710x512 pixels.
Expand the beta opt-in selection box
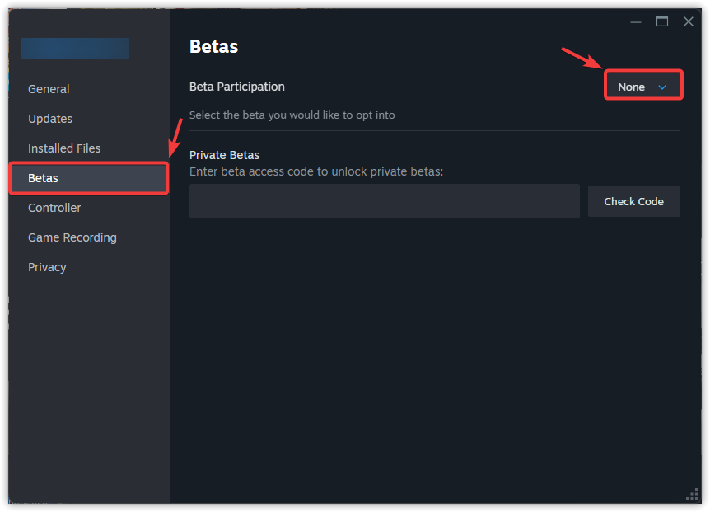point(642,85)
